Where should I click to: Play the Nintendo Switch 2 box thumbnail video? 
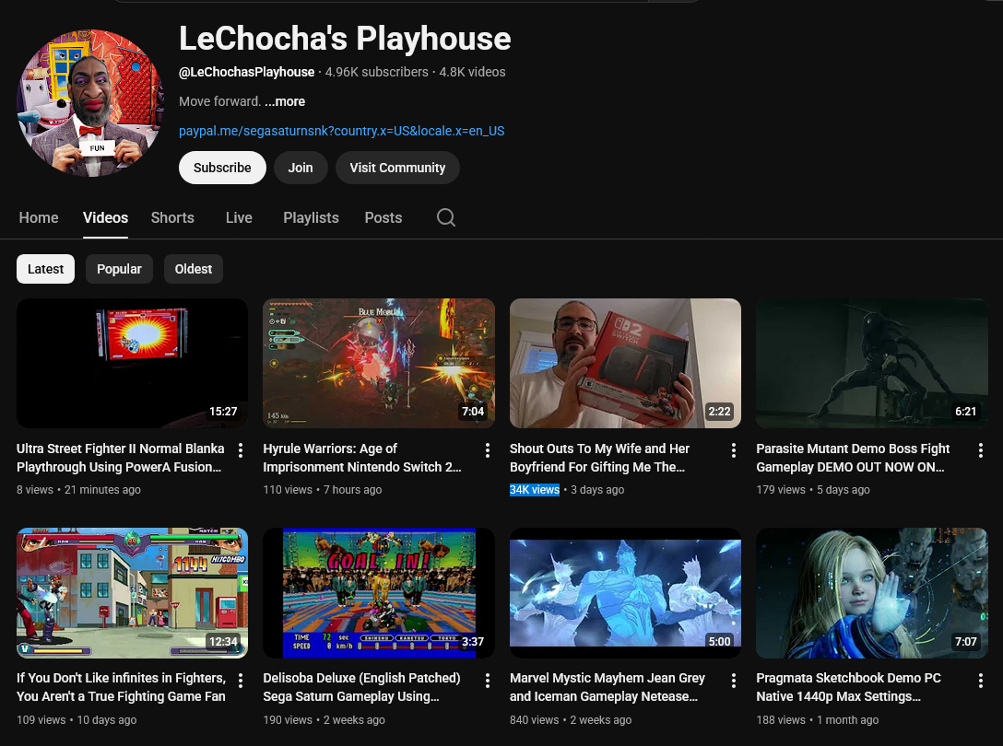point(625,363)
